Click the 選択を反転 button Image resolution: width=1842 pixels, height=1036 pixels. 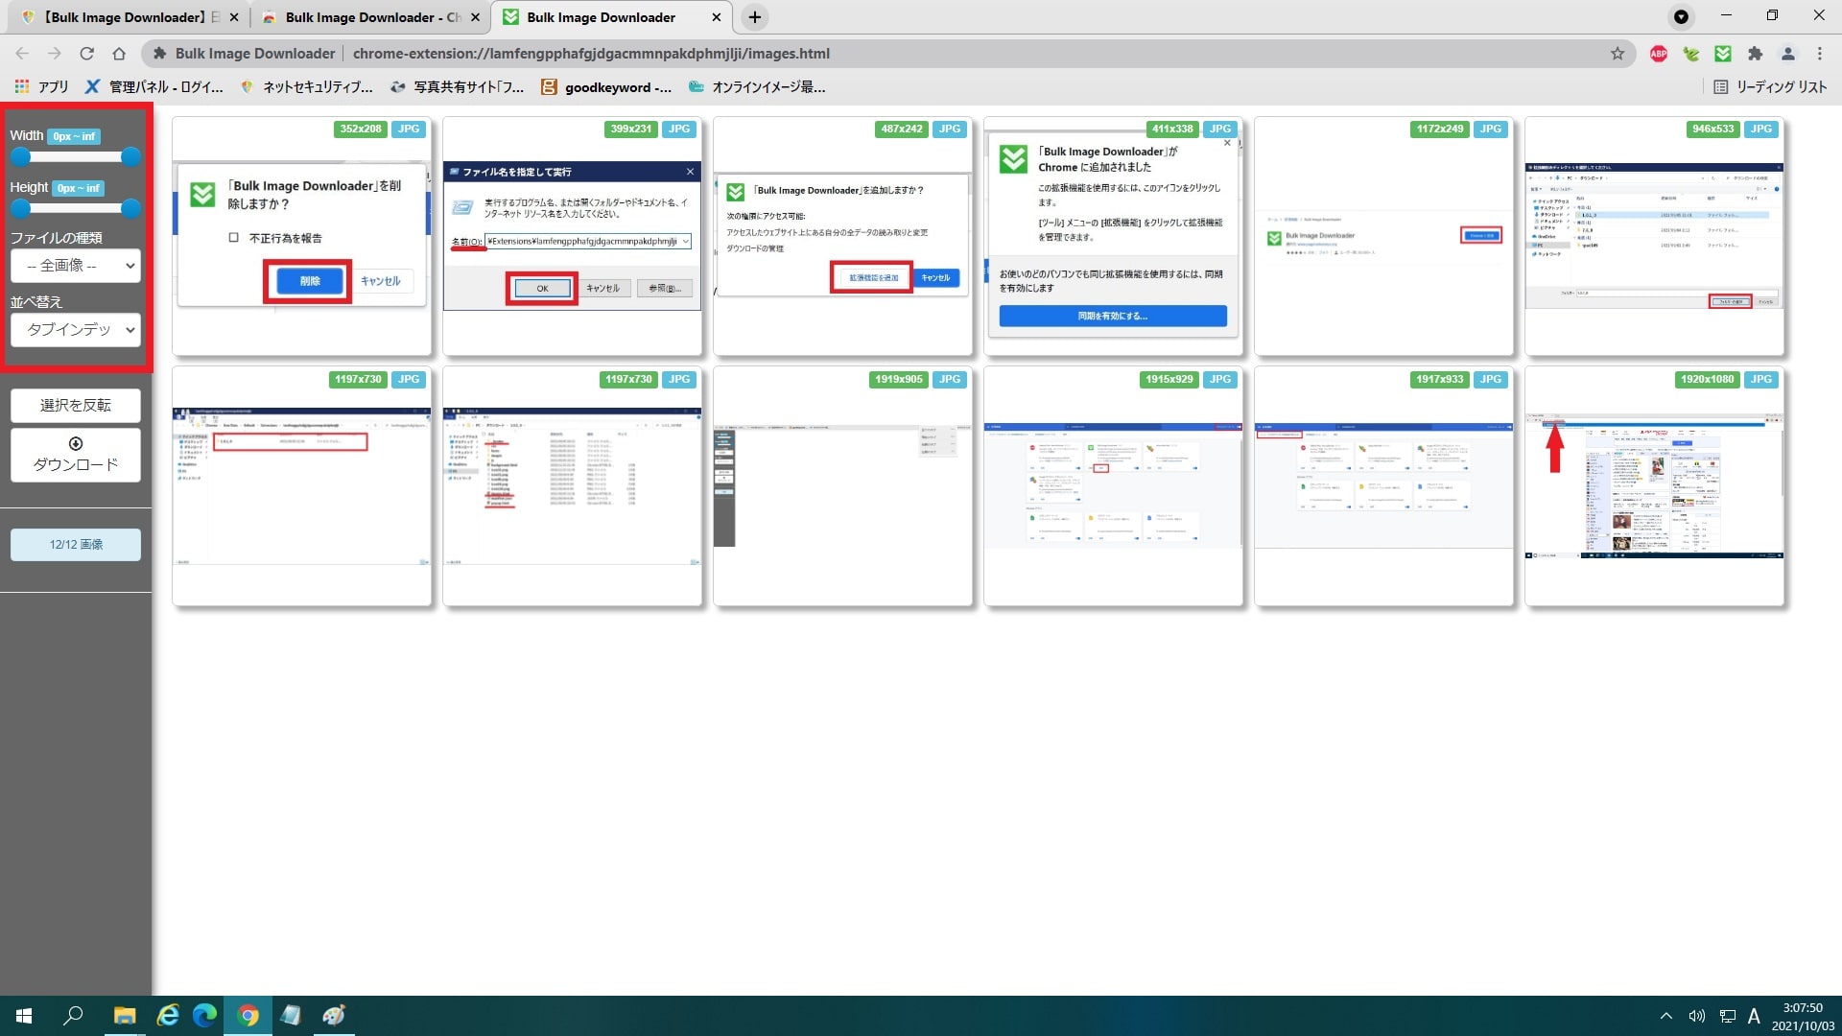76,405
